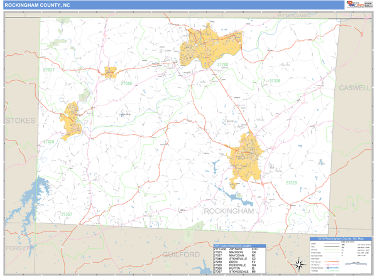The width and height of the screenshot is (377, 276).
Task: Click the compass rose icon
Action: pyautogui.click(x=300, y=263)
